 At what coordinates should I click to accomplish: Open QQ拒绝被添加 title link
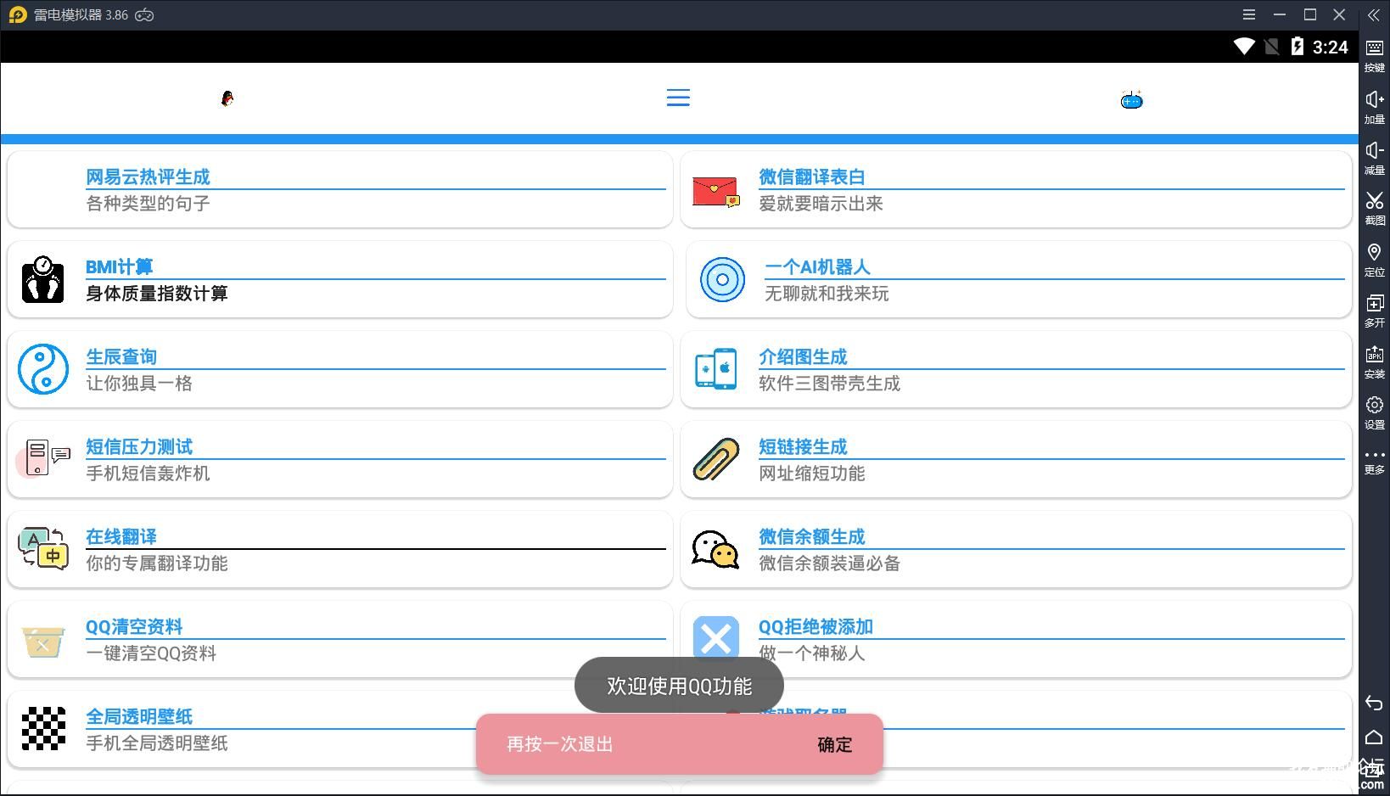816,626
